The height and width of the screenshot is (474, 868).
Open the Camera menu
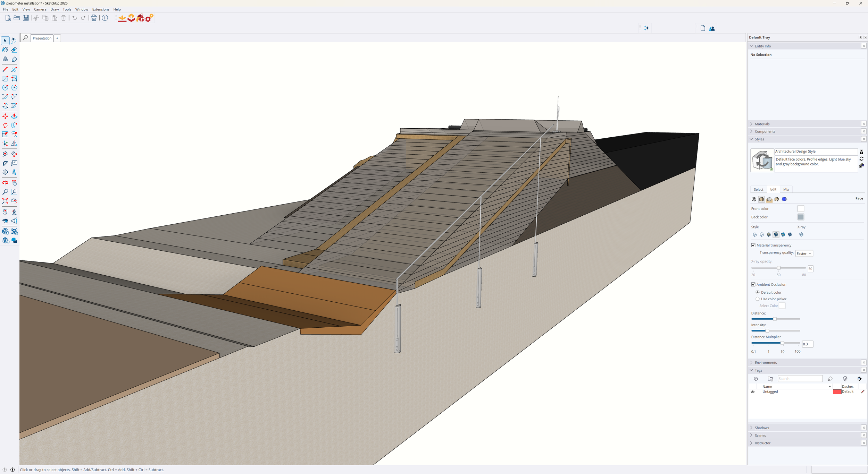coord(40,9)
